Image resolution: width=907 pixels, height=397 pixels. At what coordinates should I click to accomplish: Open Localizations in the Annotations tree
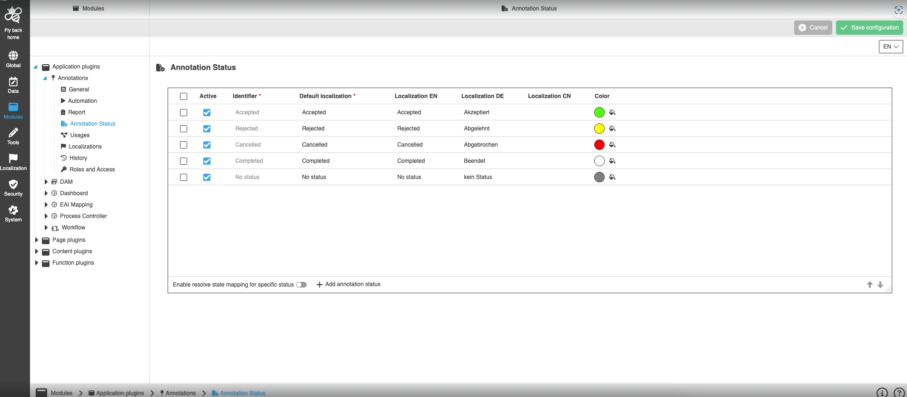[85, 147]
